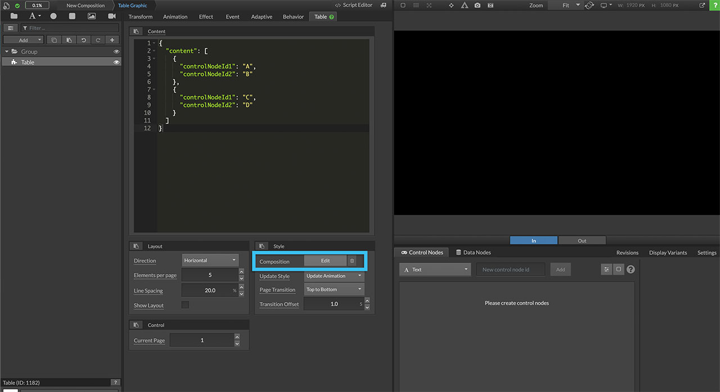Click the Add control node button
This screenshot has width=720, height=392.
(560, 269)
